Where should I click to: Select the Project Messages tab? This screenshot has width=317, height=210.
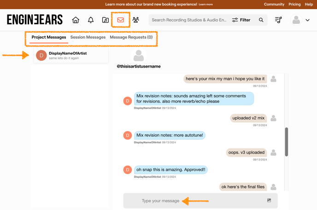[49, 37]
